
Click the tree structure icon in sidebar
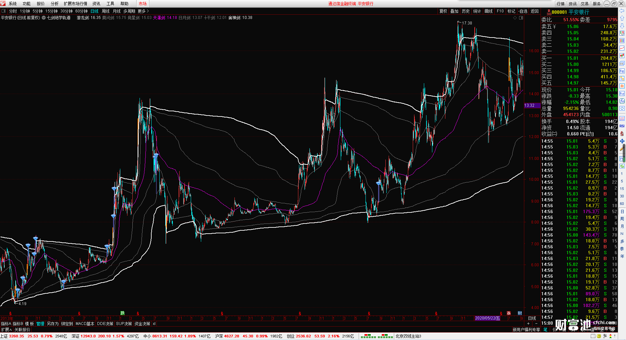[x=622, y=78]
